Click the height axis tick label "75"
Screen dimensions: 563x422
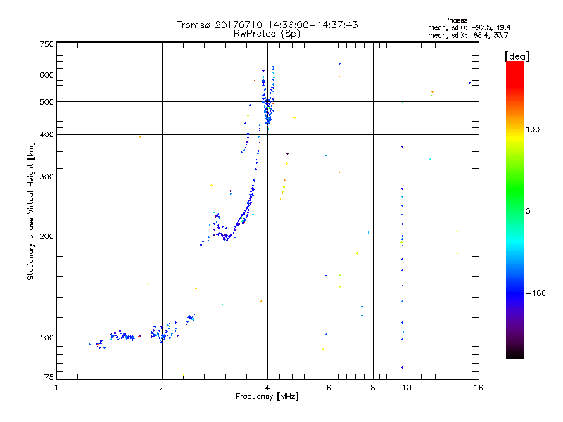coord(49,377)
